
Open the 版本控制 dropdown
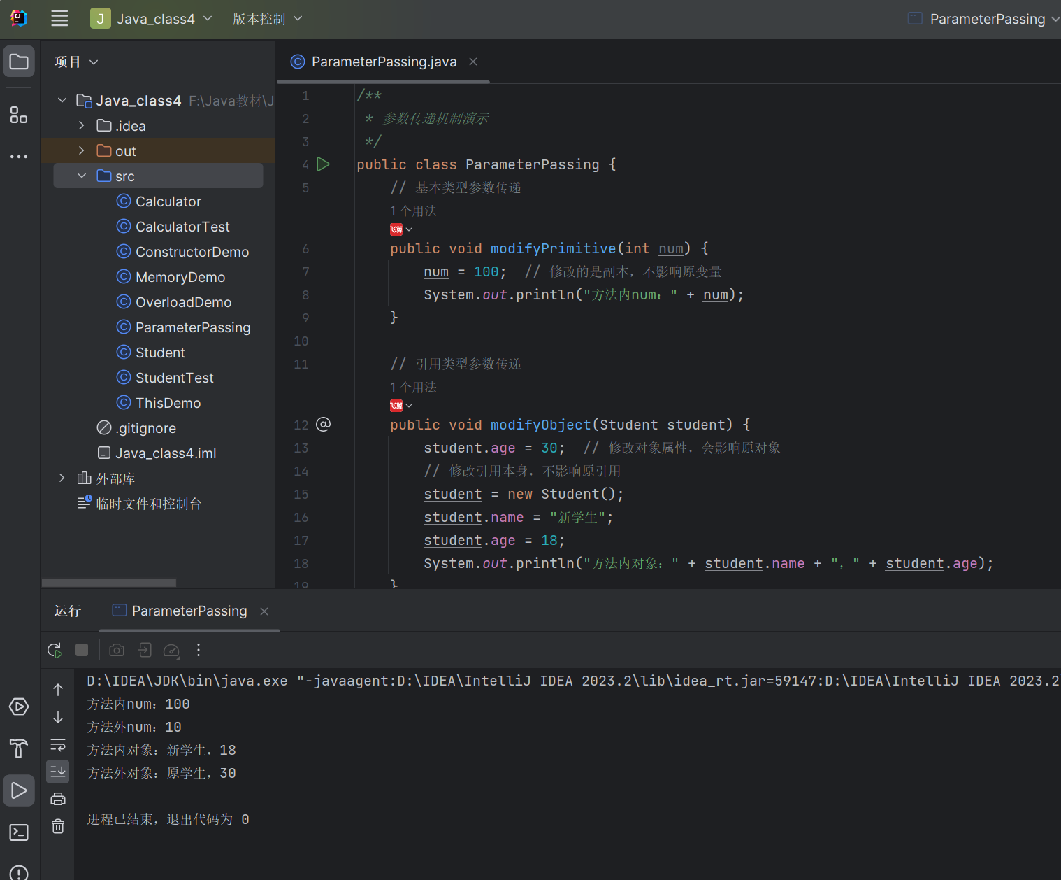point(267,19)
